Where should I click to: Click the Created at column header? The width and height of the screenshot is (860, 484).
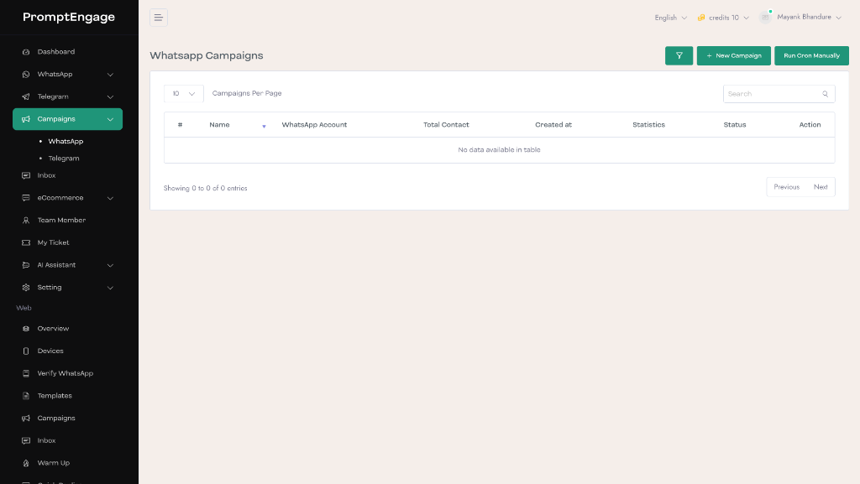click(x=553, y=125)
